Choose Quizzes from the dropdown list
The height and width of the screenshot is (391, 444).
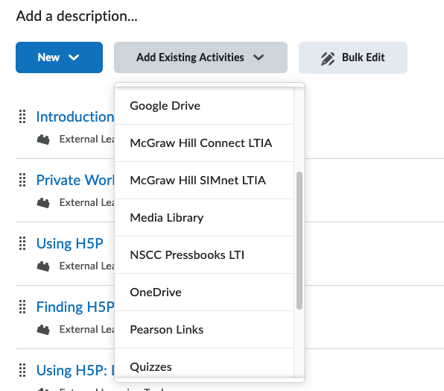204,364
